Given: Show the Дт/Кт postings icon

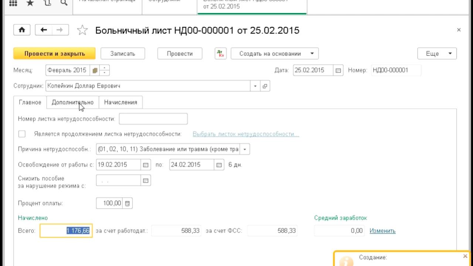Looking at the screenshot, I should pos(221,54).
